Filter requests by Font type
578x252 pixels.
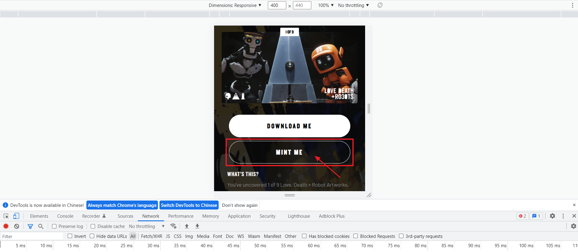click(217, 236)
